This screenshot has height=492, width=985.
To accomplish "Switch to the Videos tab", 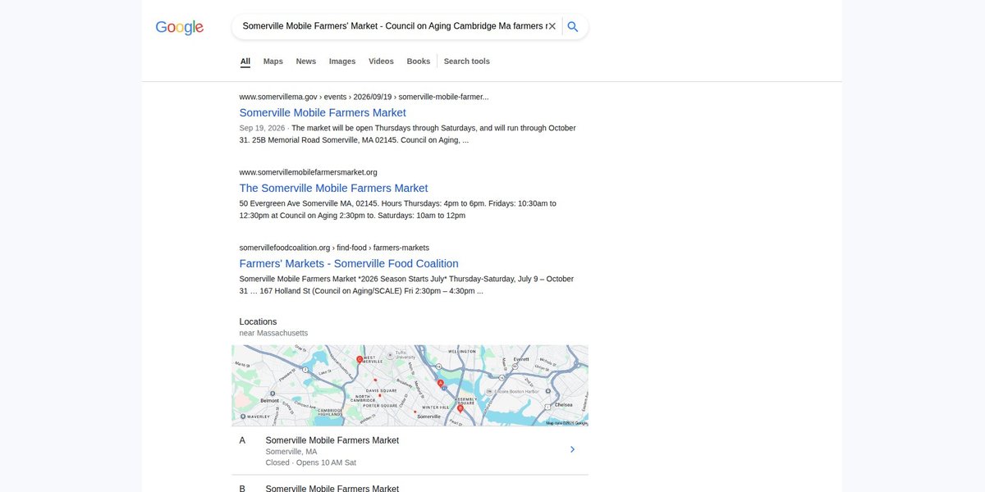I will click(x=381, y=61).
